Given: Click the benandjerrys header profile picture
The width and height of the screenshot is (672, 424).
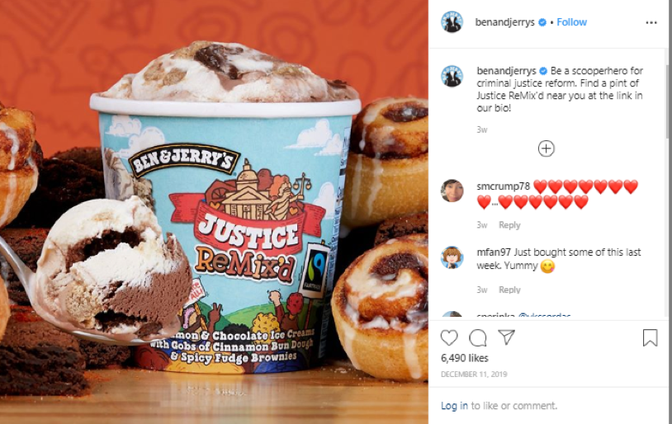Looking at the screenshot, I should [452, 21].
